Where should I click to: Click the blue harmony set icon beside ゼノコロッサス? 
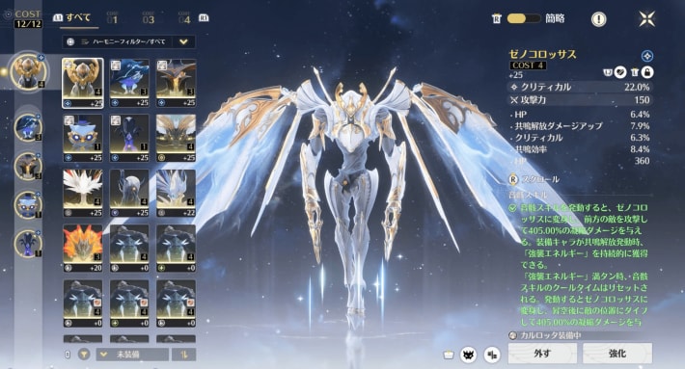click(x=647, y=55)
